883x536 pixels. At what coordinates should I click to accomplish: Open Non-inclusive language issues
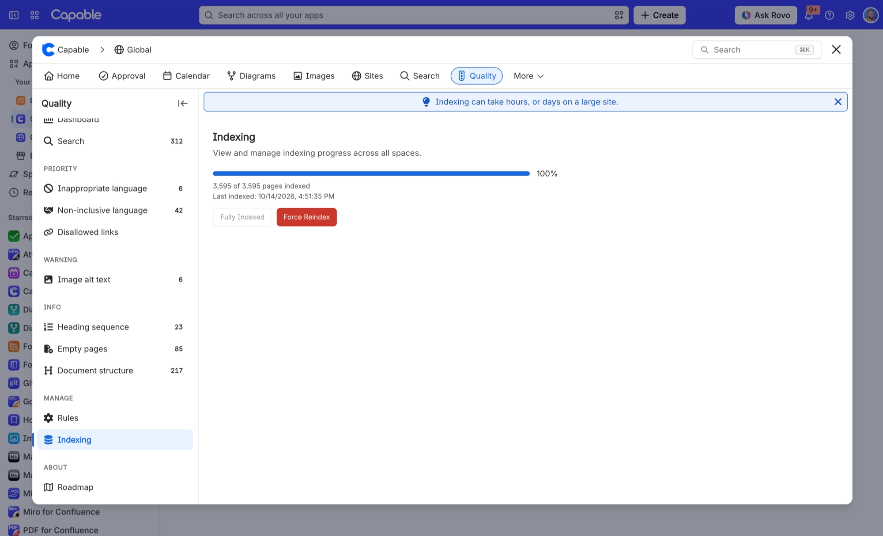click(115, 210)
